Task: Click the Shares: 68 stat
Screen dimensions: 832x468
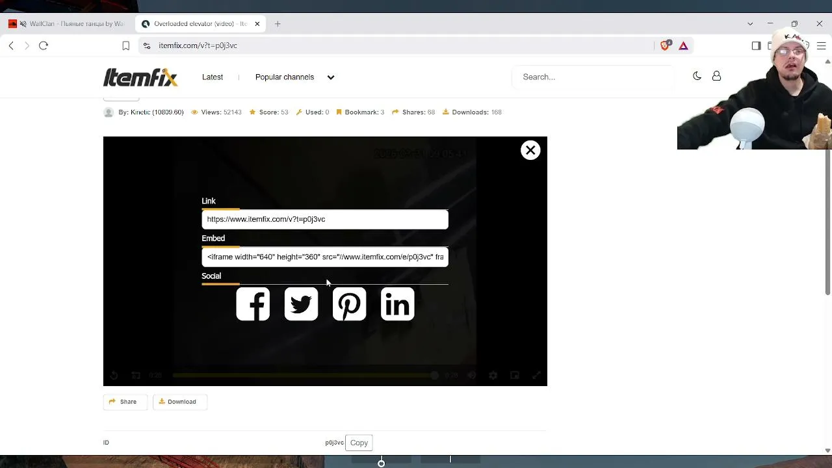Action: click(413, 112)
